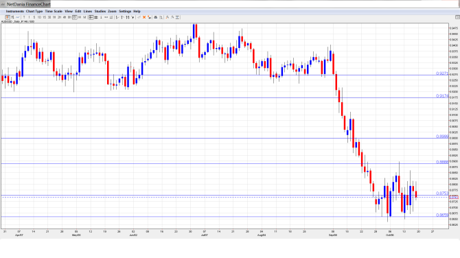The image size is (460, 258).
Task: Click the horizontal level line labeled 0.9174
Action: (225, 97)
